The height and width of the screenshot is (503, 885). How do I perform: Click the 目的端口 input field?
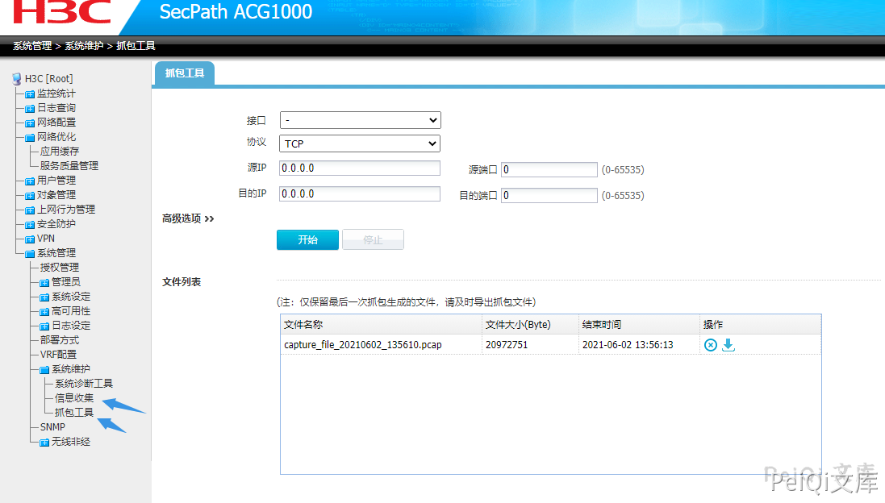click(549, 196)
